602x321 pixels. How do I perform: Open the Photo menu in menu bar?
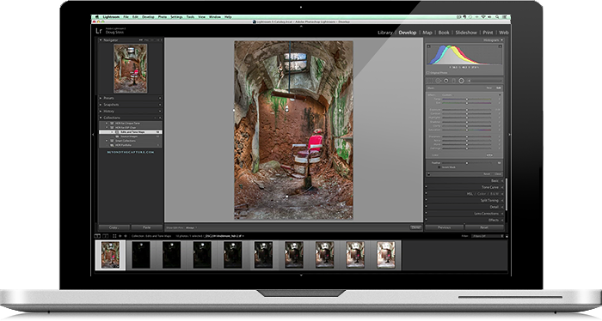163,17
